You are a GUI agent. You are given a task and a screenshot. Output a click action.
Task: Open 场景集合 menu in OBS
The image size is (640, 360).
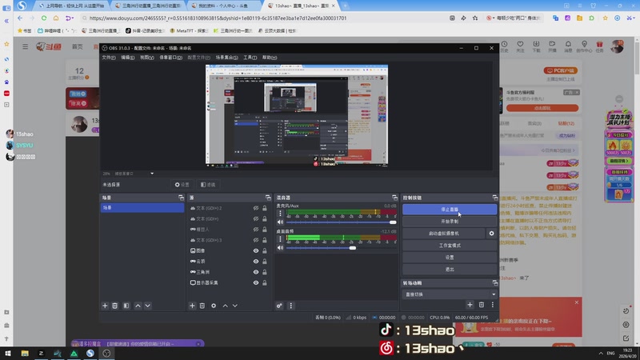point(226,58)
